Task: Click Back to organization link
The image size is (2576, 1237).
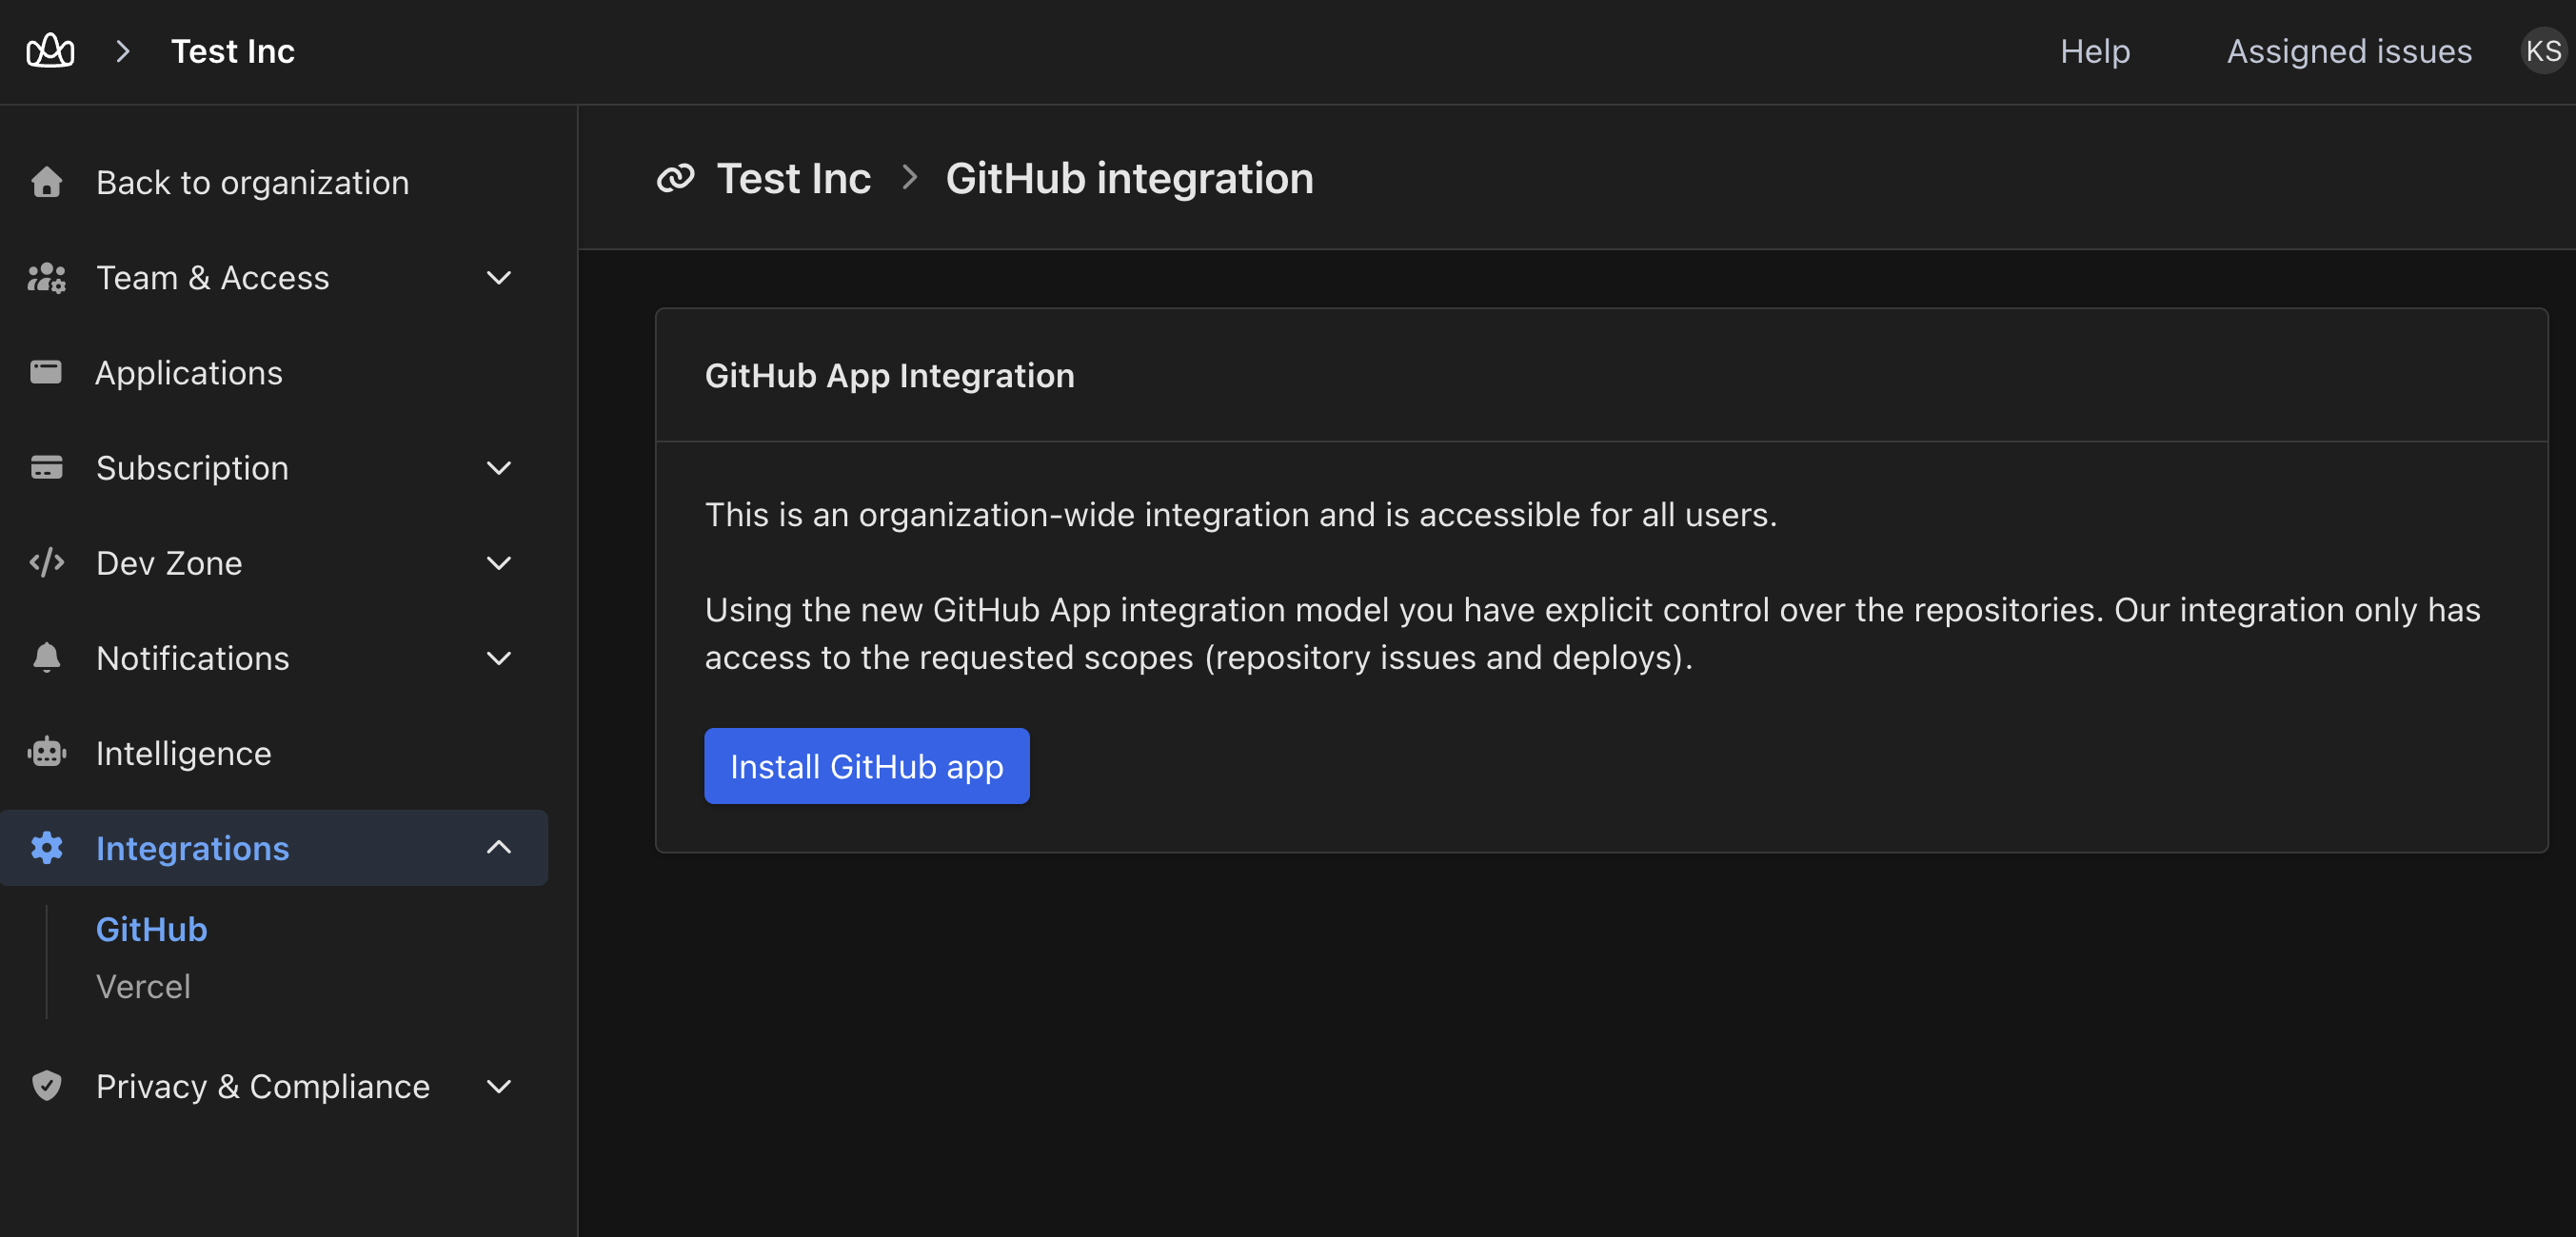Action: (252, 182)
